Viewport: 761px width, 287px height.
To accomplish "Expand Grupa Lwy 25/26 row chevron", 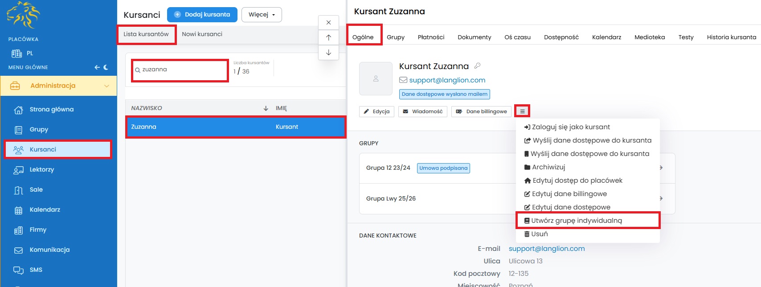I will tap(661, 199).
